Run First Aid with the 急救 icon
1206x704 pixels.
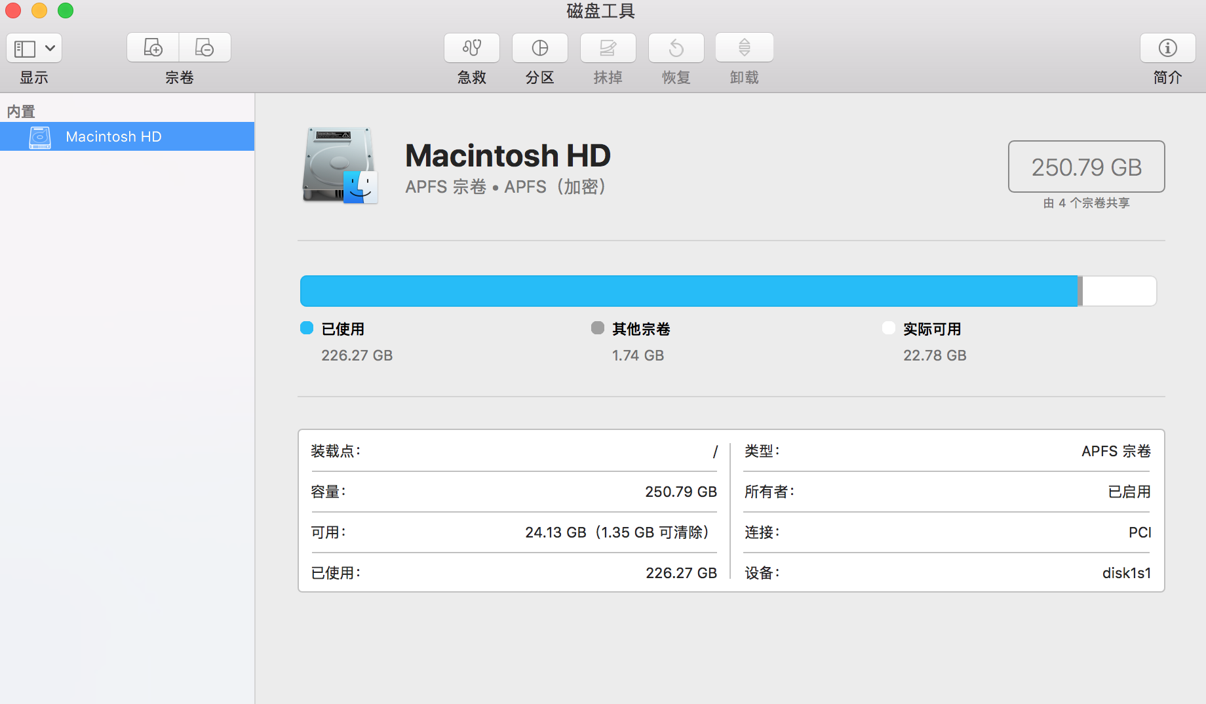coord(472,48)
